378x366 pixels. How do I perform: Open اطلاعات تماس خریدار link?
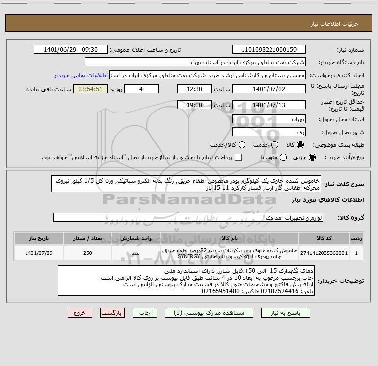81,75
